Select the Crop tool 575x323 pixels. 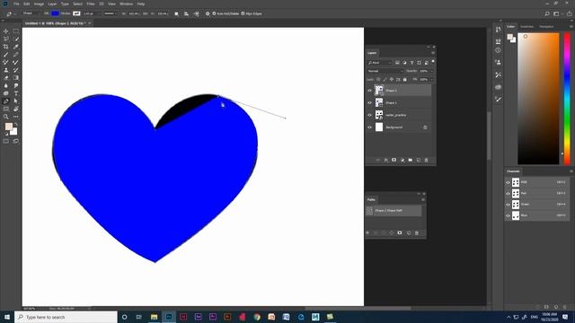coord(6,47)
